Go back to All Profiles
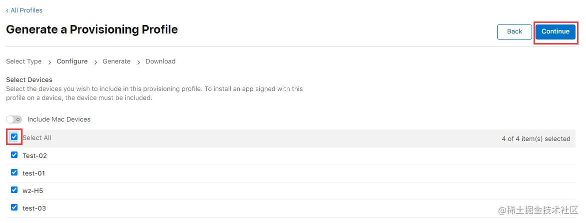This screenshot has height=223, width=586. [24, 10]
